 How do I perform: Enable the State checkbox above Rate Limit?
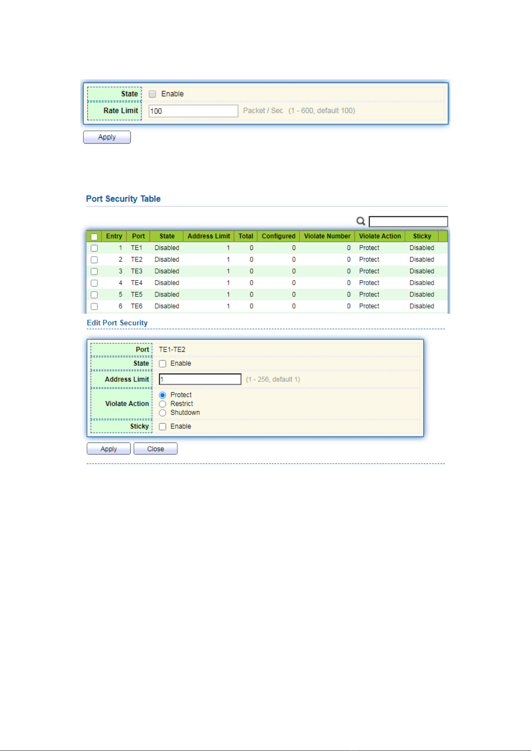(x=152, y=94)
